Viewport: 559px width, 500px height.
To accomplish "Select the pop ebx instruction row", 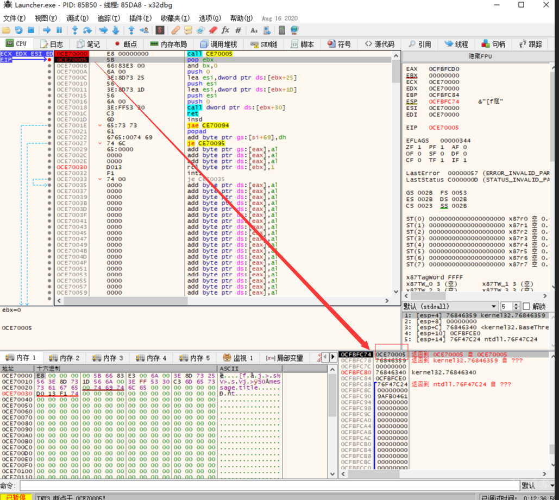I will pyautogui.click(x=223, y=60).
